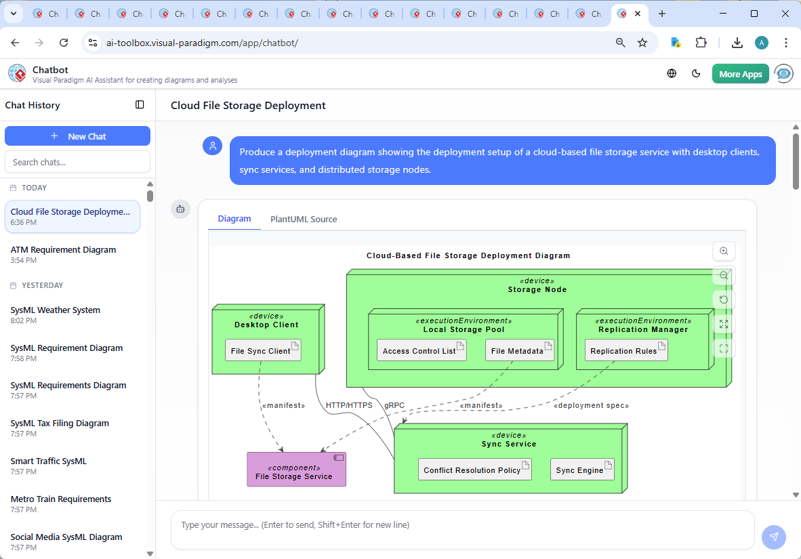Open Chrome's three-dot menu
The image size is (801, 559).
786,43
